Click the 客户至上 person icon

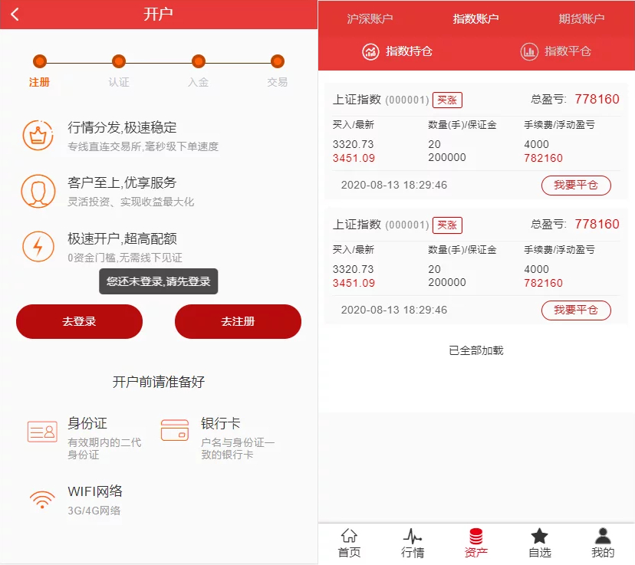[38, 191]
